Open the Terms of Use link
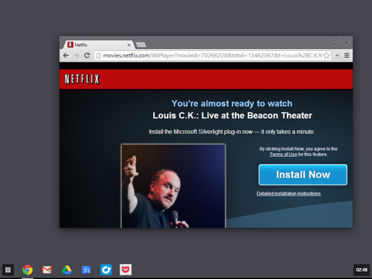The height and width of the screenshot is (279, 372). point(281,154)
